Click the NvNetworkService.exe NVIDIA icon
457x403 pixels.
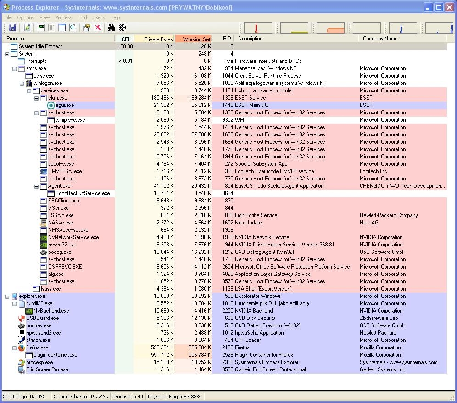[44, 237]
